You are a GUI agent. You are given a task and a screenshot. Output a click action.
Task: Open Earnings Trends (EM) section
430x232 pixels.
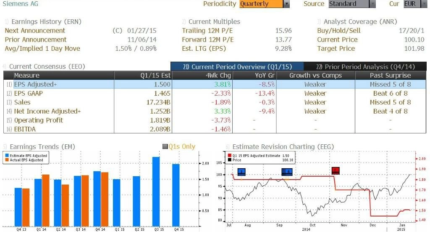(42, 147)
